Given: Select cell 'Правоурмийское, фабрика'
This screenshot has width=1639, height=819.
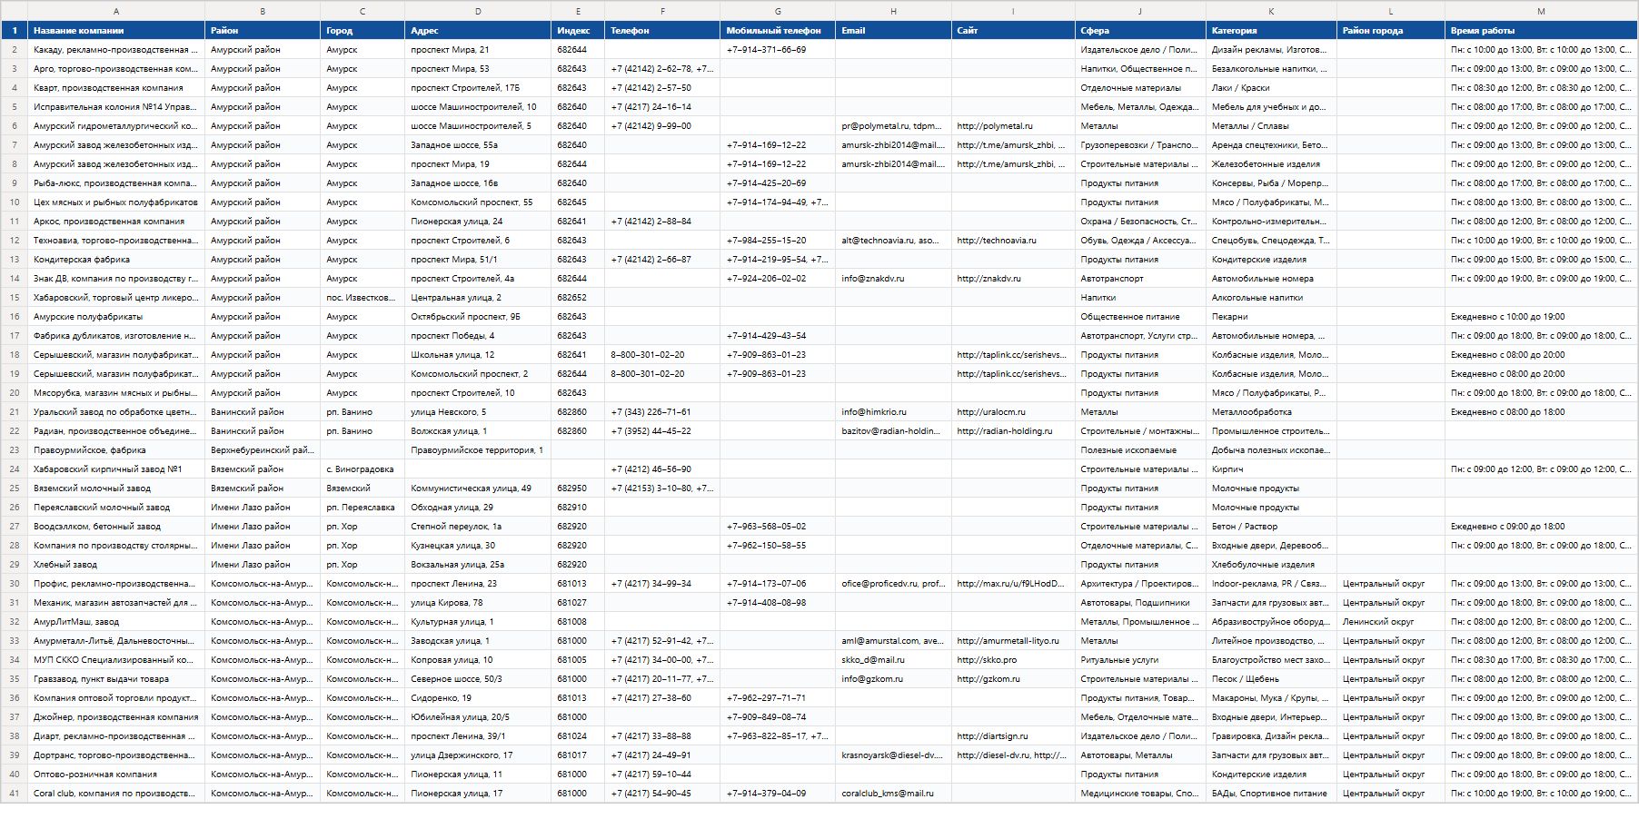Looking at the screenshot, I should tap(116, 450).
